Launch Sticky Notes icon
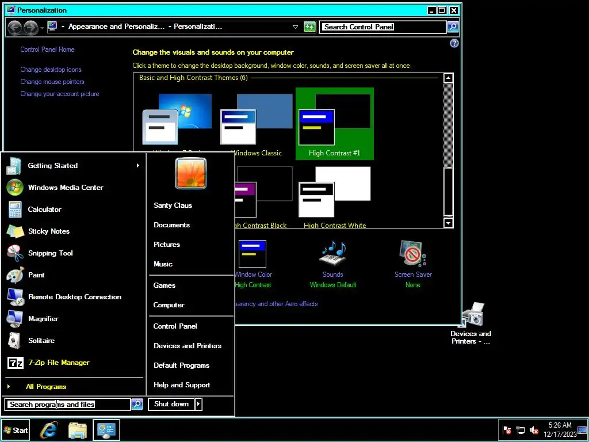The height and width of the screenshot is (442, 589). pyautogui.click(x=15, y=231)
